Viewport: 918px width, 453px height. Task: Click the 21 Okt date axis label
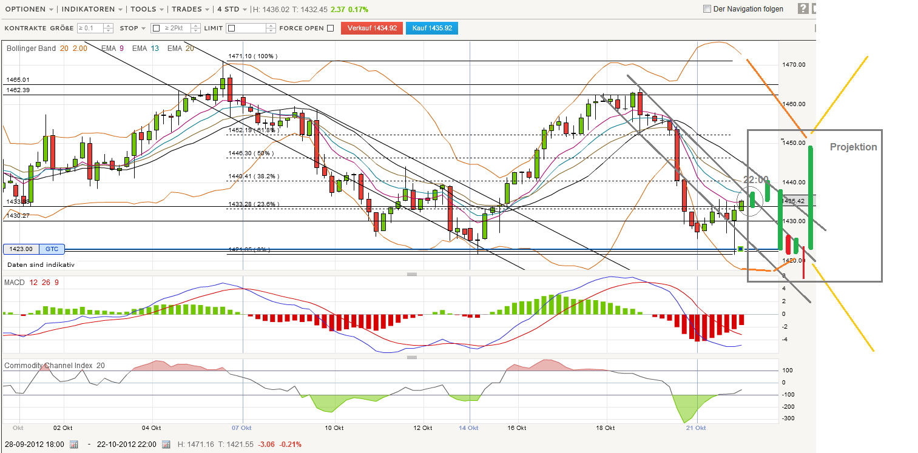(697, 428)
